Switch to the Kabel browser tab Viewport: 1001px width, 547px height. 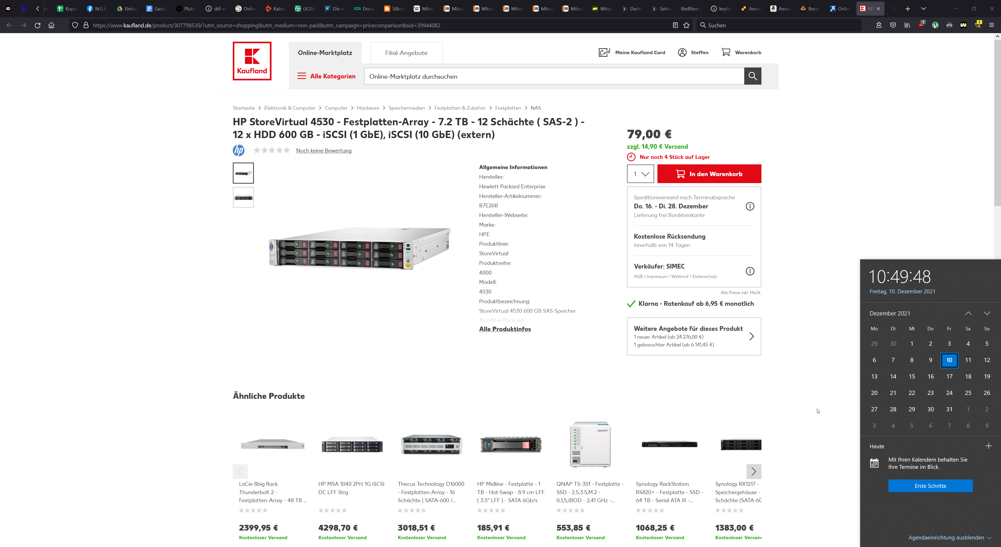[x=275, y=9]
